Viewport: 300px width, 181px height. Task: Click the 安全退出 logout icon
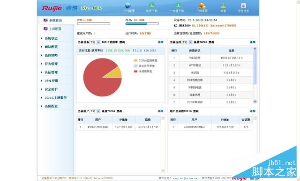pyautogui.click(x=243, y=6)
